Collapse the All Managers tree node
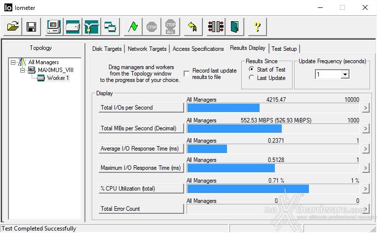Viewport: 377px width, 233px height. (13, 62)
